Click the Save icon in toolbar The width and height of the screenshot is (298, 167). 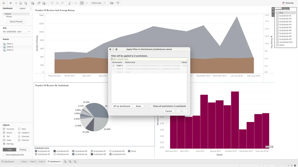pyautogui.click(x=21, y=3)
